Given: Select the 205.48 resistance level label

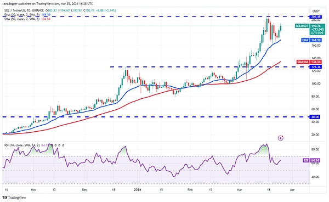Looking at the screenshot, I should point(316,17).
